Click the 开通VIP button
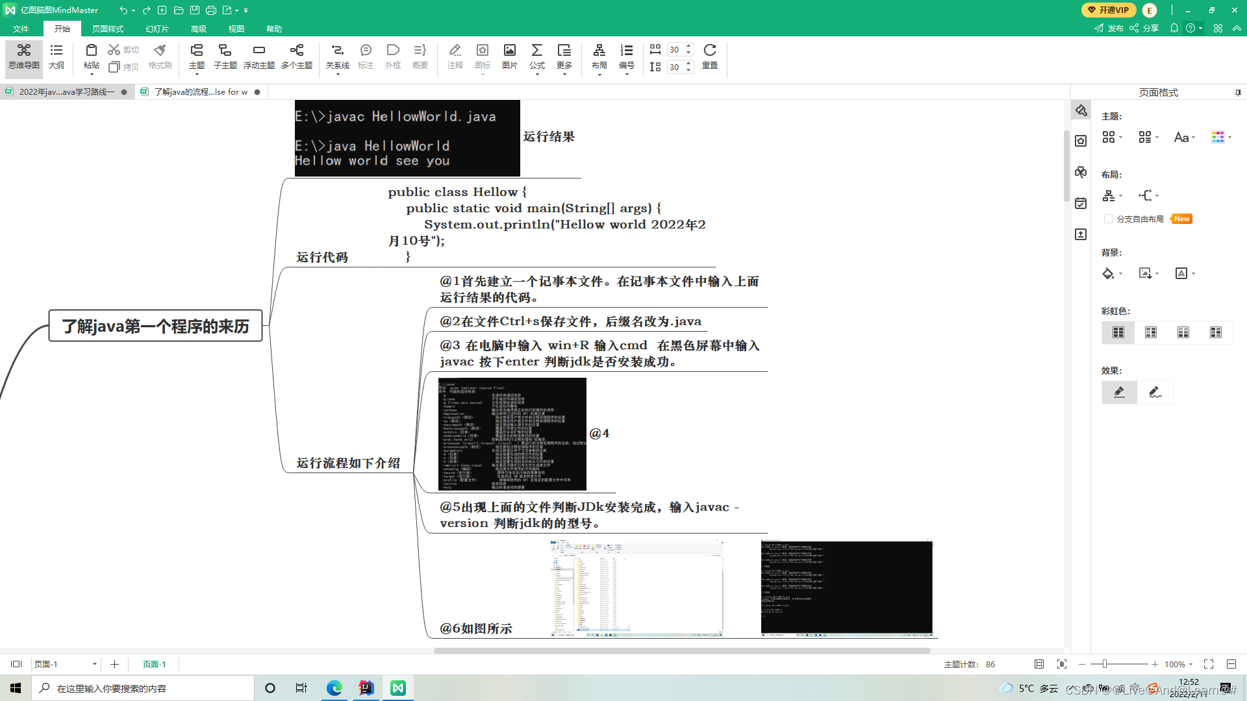 point(1109,10)
